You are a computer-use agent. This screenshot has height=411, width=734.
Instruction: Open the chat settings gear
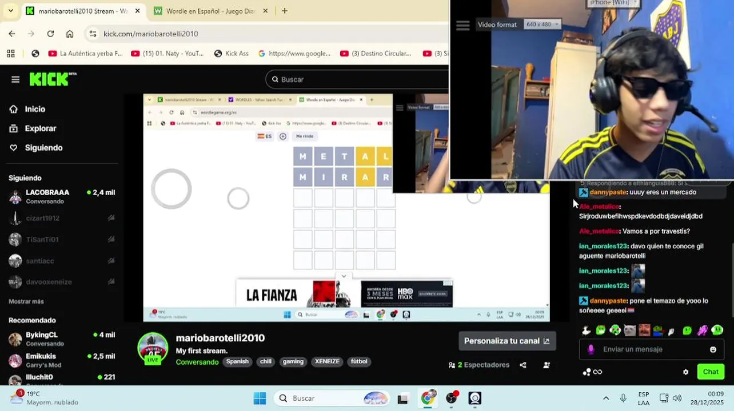tap(685, 372)
